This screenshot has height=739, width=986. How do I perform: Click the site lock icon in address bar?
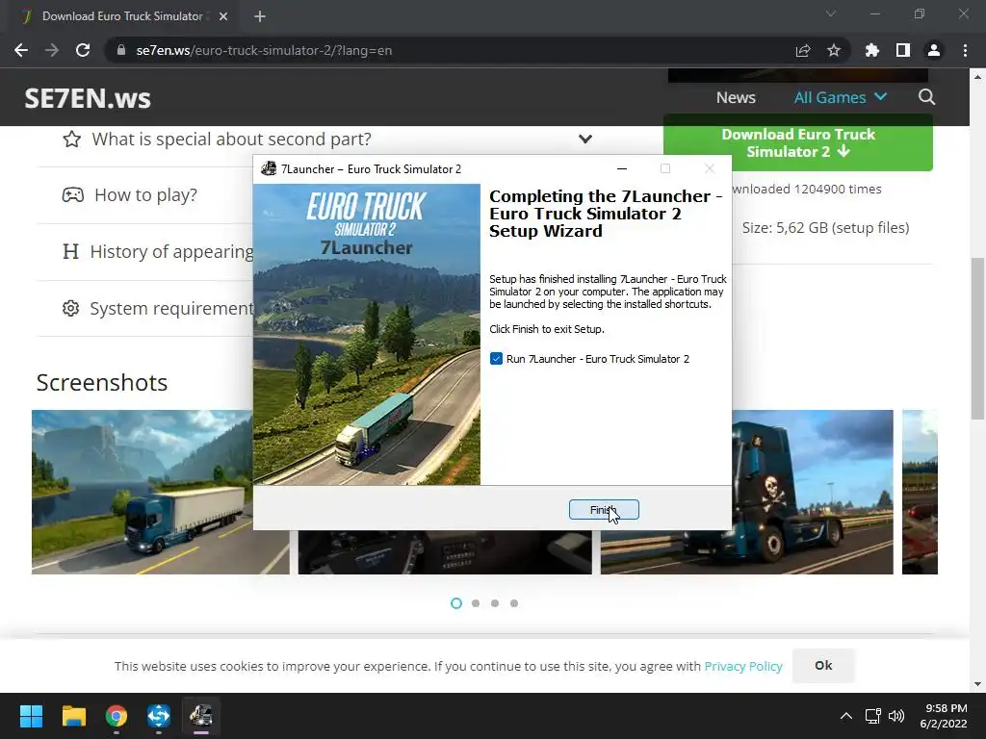coord(121,50)
